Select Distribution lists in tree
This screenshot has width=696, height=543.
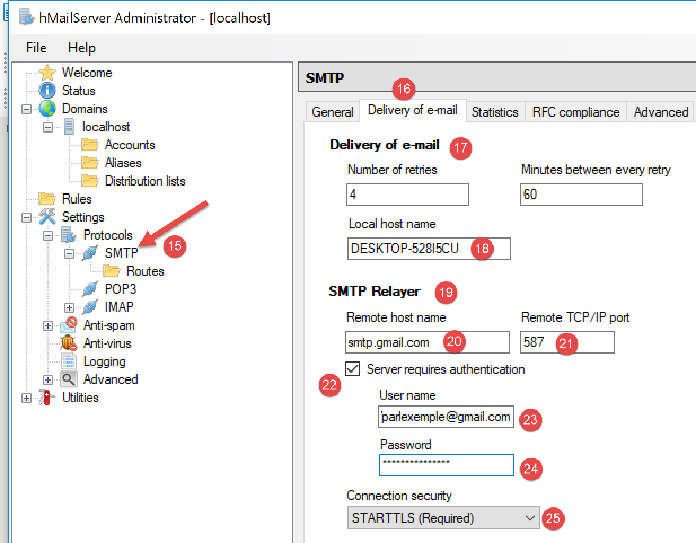(x=145, y=181)
